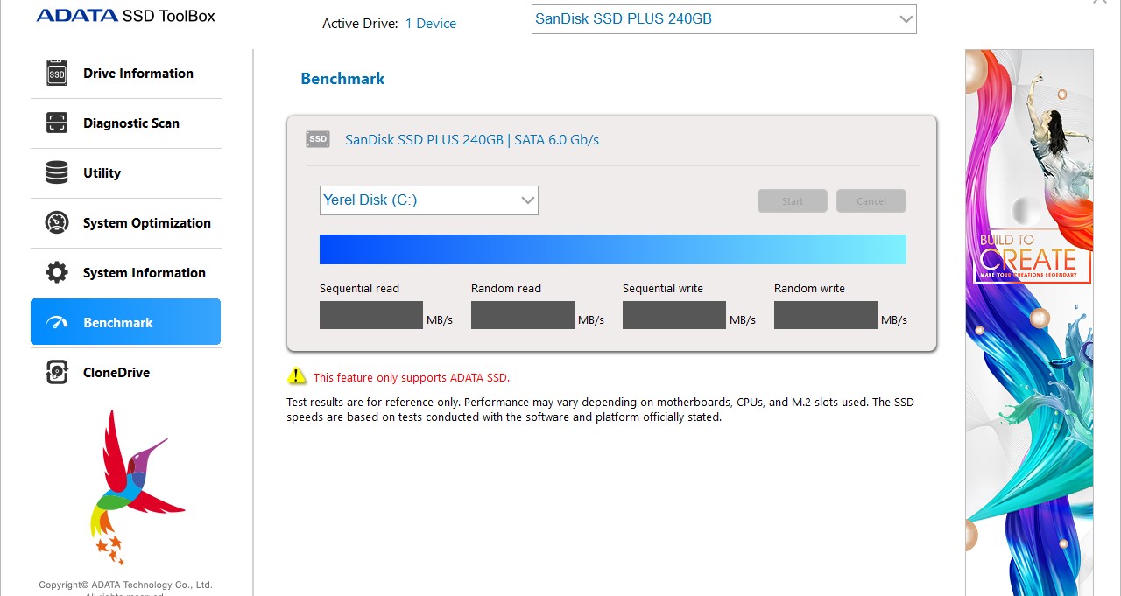Screen dimensions: 1121x596
Task: Click the Random read result box
Action: point(523,315)
